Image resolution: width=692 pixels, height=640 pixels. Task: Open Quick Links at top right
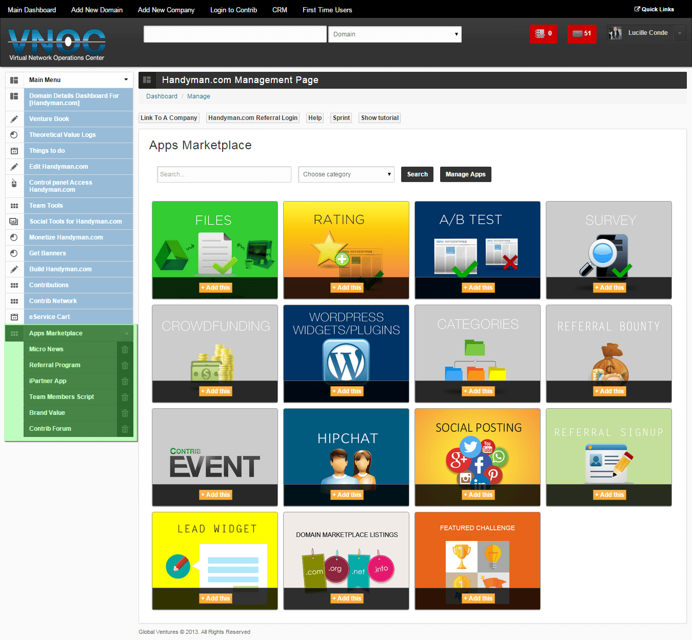[654, 9]
